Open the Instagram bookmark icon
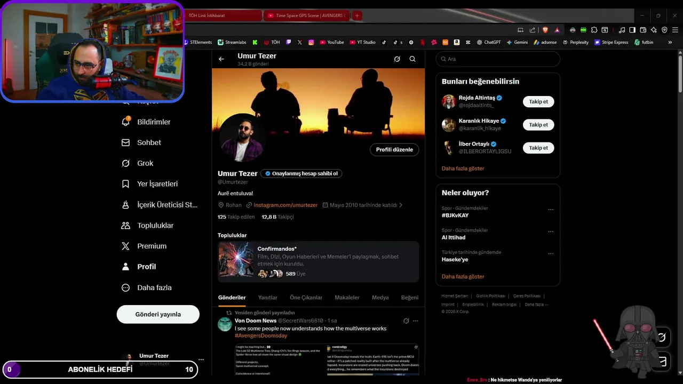Image resolution: width=683 pixels, height=384 pixels. point(311,42)
